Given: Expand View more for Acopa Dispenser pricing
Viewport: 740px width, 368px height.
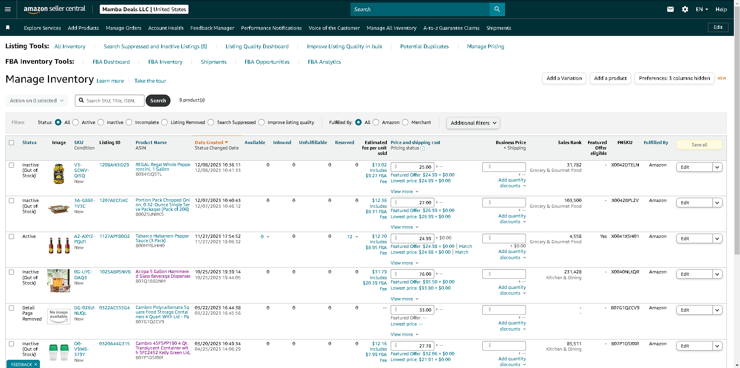Looking at the screenshot, I should (404, 299).
